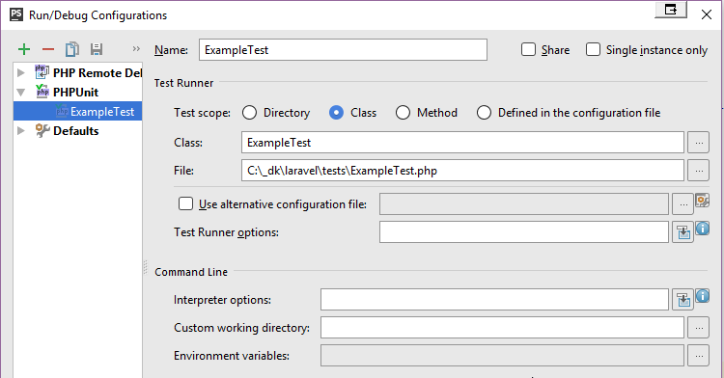This screenshot has height=378, width=724.
Task: Expand the Interpreter options field editor
Action: [682, 300]
